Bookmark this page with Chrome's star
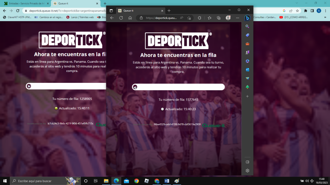Screen dimensions: 330x185 coord(297,11)
